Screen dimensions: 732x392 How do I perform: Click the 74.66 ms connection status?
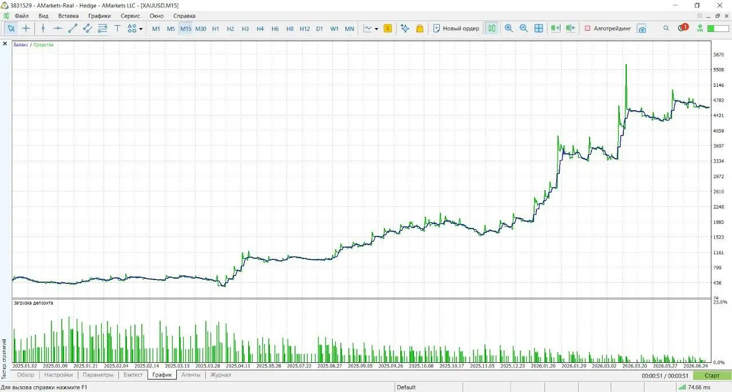tap(694, 387)
